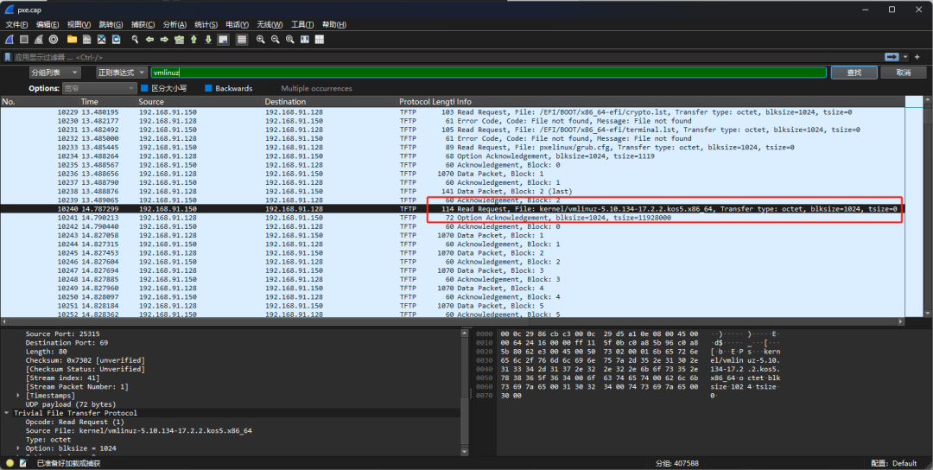Toggle the Backwards search checkbox
Image resolution: width=933 pixels, height=470 pixels.
pyautogui.click(x=208, y=88)
